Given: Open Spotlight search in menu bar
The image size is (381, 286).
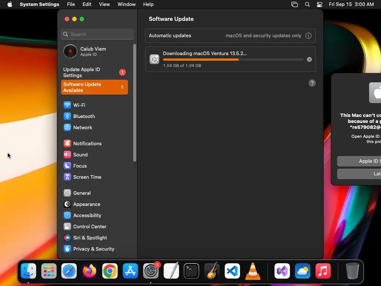Looking at the screenshot, I should click(x=307, y=4).
